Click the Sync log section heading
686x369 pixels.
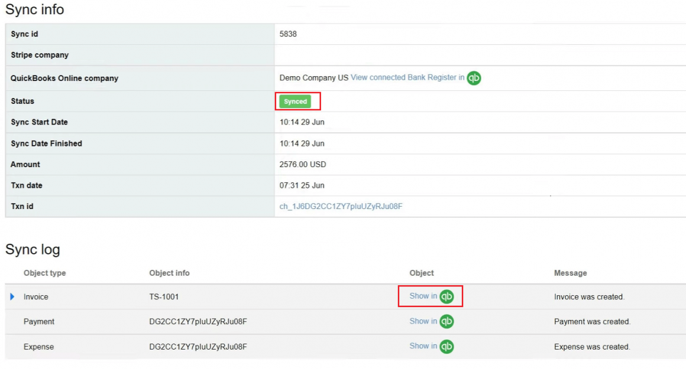[33, 249]
